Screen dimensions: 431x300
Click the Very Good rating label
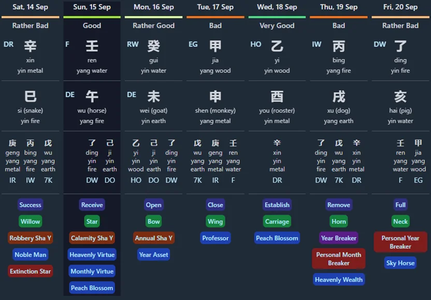tap(277, 25)
